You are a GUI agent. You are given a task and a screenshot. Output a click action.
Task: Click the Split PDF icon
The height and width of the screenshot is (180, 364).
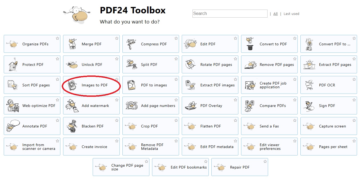coord(131,65)
